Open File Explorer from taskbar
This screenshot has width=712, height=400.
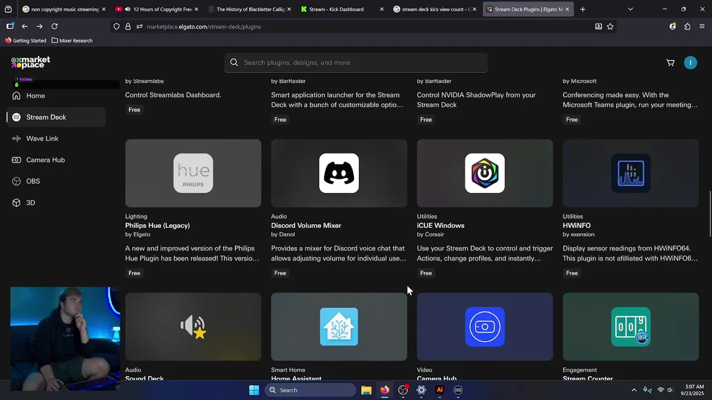(366, 390)
